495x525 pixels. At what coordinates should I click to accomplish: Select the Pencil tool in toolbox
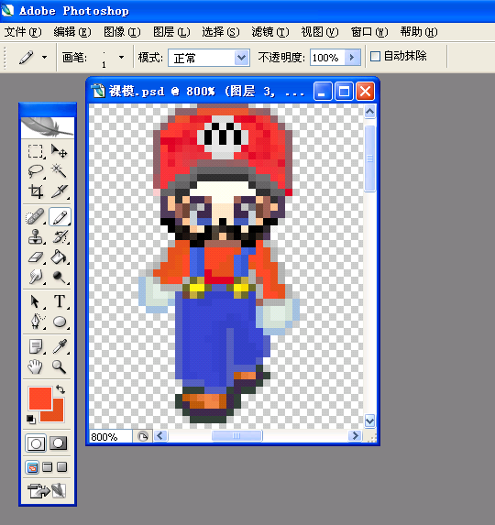(x=60, y=217)
